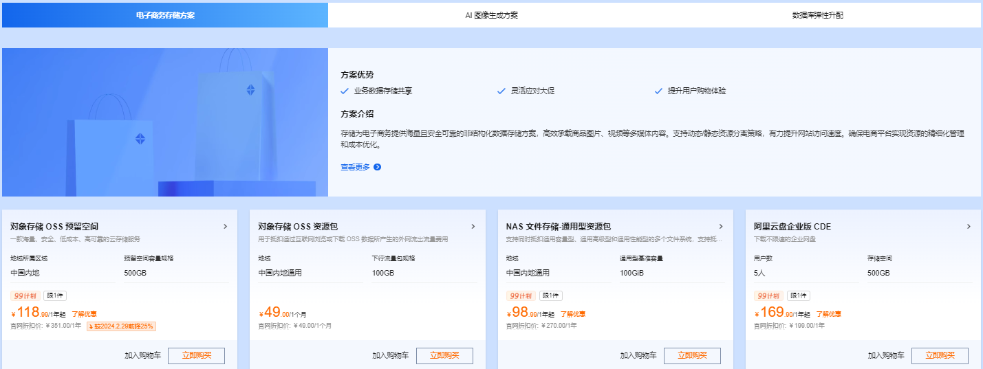This screenshot has width=983, height=369.
Task: Click 99计划 tag on 阿里云盘 card
Action: tap(769, 295)
